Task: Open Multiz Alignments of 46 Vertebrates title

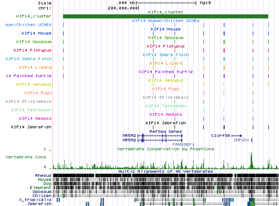Action: point(165,171)
